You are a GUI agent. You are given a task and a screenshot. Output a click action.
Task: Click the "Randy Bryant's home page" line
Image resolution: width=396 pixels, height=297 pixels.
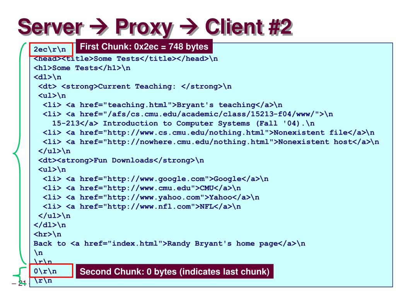pyautogui.click(x=169, y=244)
